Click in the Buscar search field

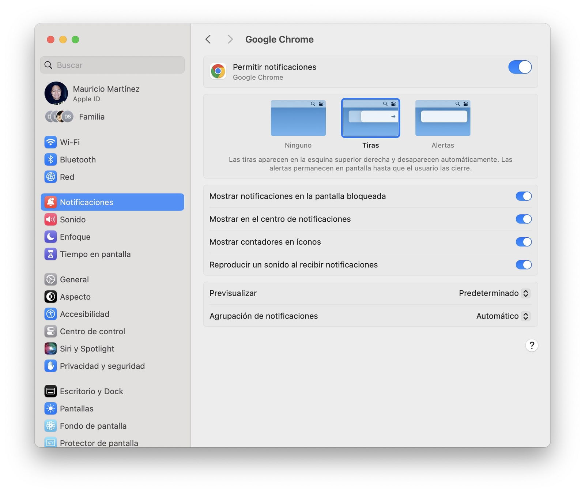tap(112, 65)
